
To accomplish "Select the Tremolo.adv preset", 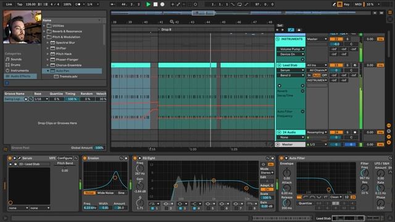I will coord(69,76).
